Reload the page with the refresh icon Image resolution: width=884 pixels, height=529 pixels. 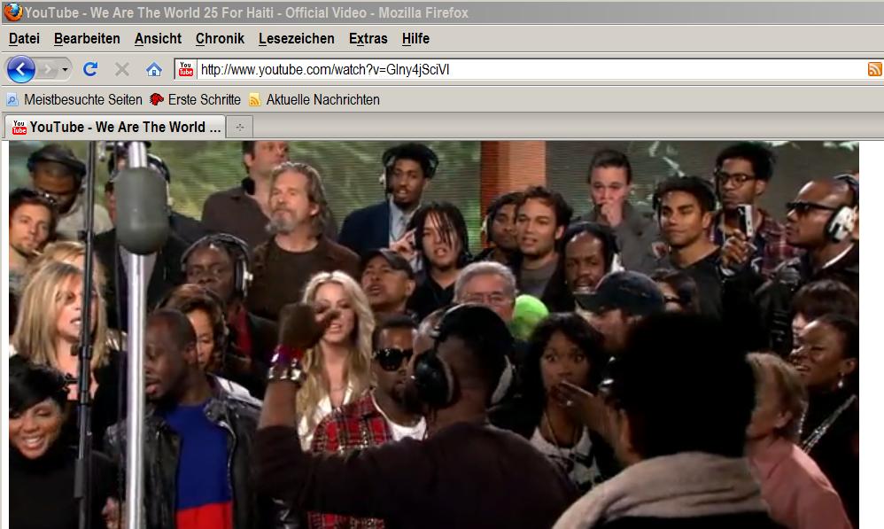(90, 69)
